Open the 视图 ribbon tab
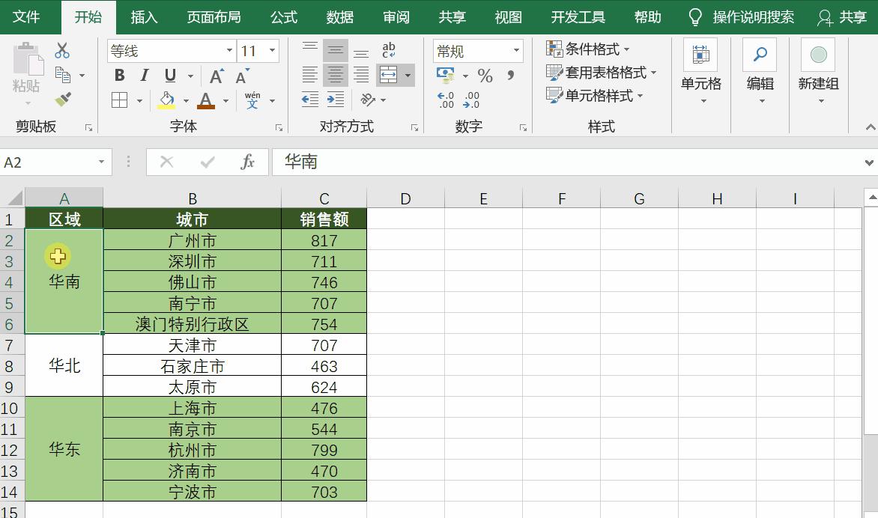This screenshot has height=518, width=878. click(x=508, y=16)
